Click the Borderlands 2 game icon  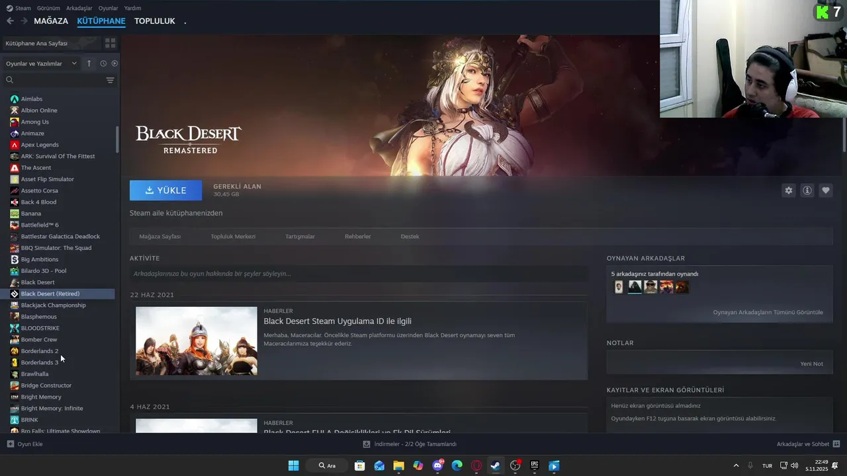(x=15, y=351)
